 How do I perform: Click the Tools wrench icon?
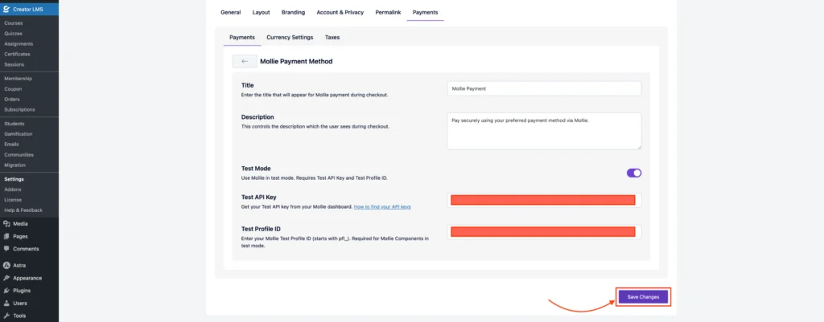[7, 316]
